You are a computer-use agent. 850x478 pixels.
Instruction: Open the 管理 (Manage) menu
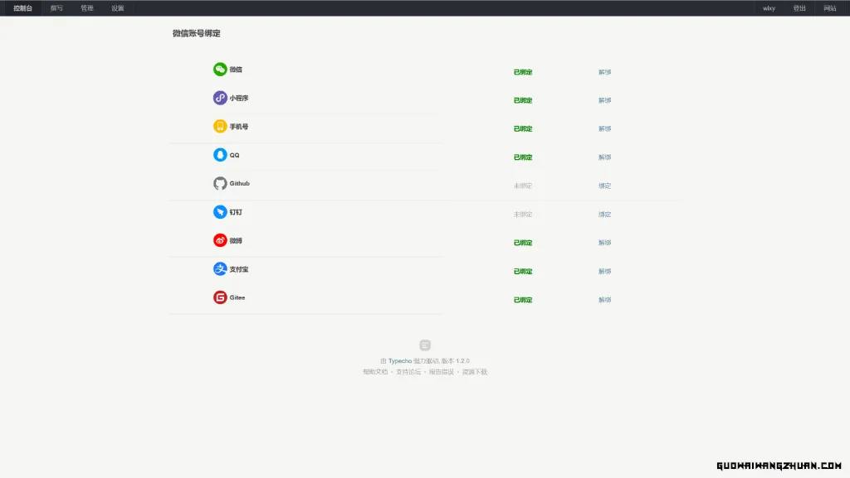pos(86,8)
